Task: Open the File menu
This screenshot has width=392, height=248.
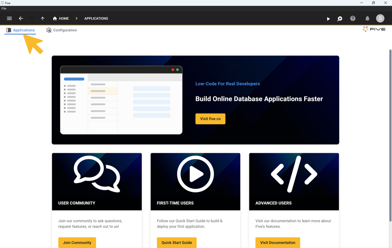Action: click(x=4, y=8)
